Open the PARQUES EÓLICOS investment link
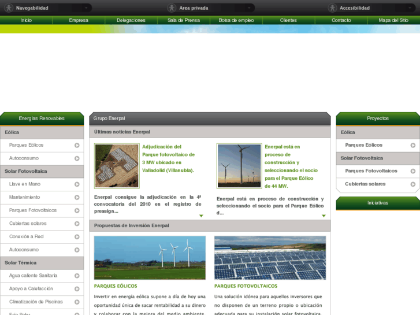Image resolution: width=420 pixels, height=315 pixels. point(116,286)
